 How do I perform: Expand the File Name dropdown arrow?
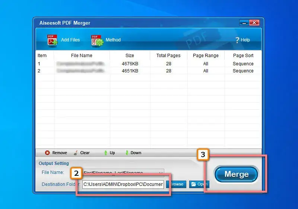(x=161, y=172)
